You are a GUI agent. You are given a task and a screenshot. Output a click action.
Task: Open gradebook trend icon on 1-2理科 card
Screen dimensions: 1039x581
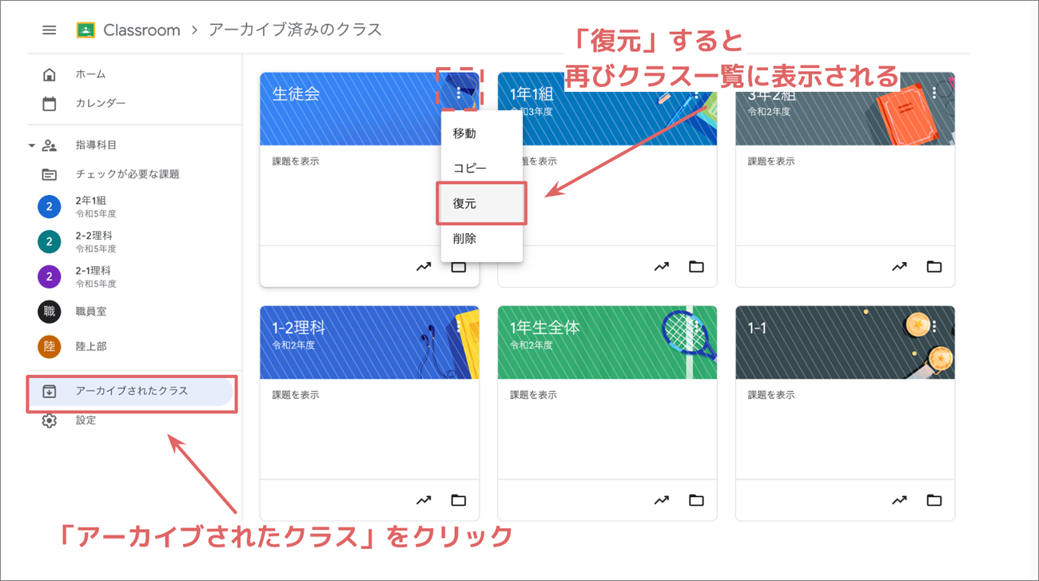coord(424,500)
